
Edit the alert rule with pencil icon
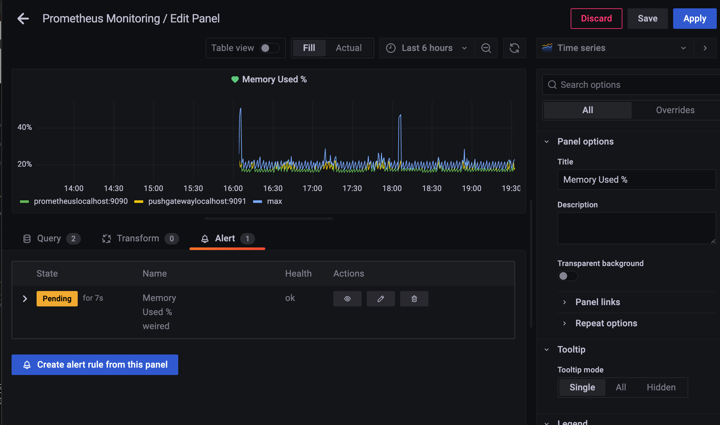click(x=381, y=299)
